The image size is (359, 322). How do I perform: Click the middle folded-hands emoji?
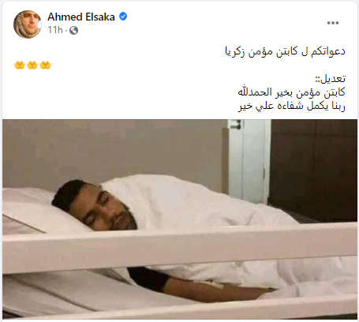pos(32,65)
